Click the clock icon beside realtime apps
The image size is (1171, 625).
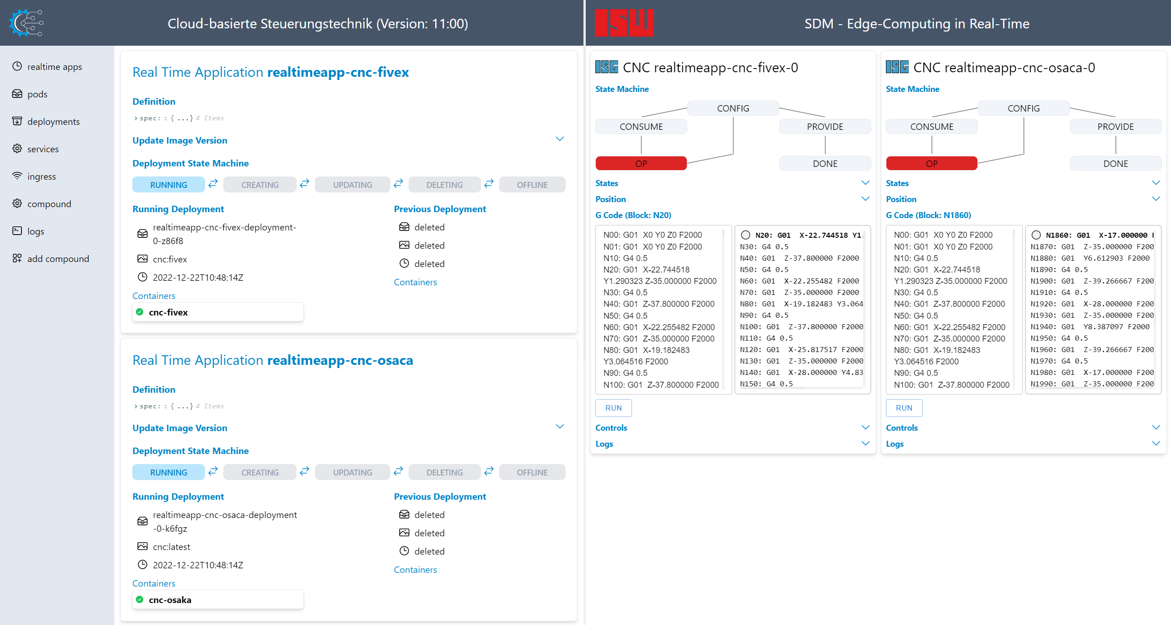(17, 66)
